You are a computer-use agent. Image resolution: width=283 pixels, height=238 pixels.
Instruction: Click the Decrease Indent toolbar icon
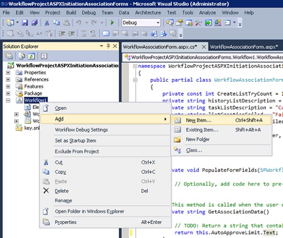coord(62,34)
